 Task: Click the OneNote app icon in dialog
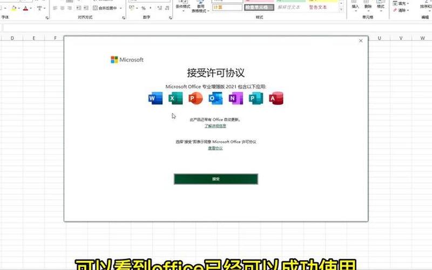tap(236, 98)
